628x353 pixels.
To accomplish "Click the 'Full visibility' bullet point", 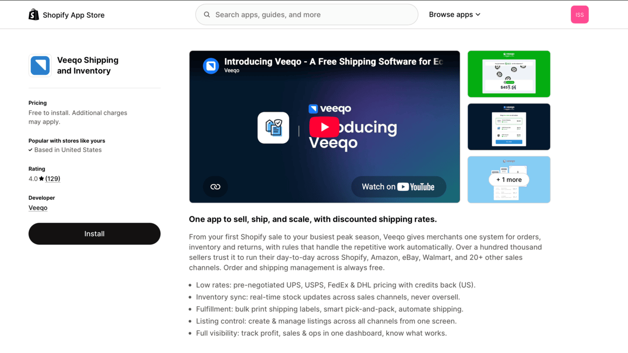I will (321, 333).
